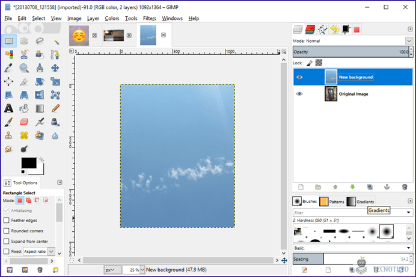Open the layer Mode dropdown
The image size is (416, 277).
pyautogui.click(x=409, y=41)
